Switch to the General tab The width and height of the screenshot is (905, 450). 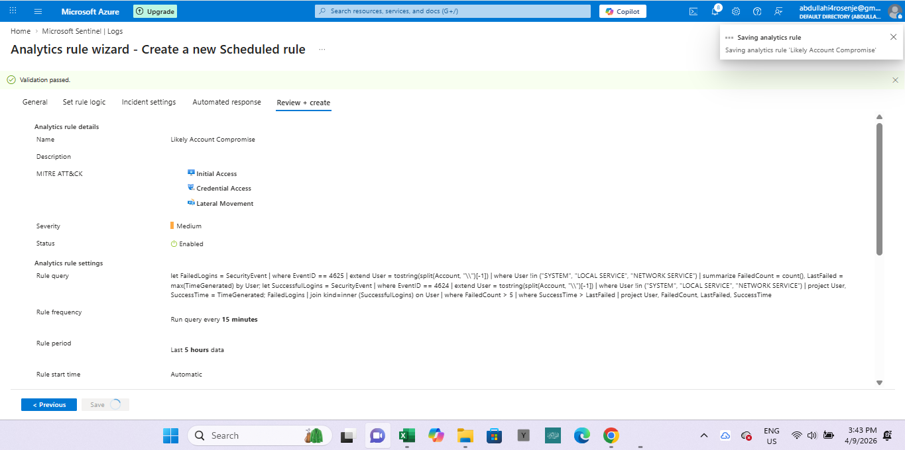tap(35, 102)
